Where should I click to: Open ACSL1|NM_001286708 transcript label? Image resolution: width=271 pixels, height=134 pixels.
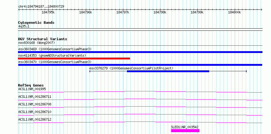[x=35, y=104]
